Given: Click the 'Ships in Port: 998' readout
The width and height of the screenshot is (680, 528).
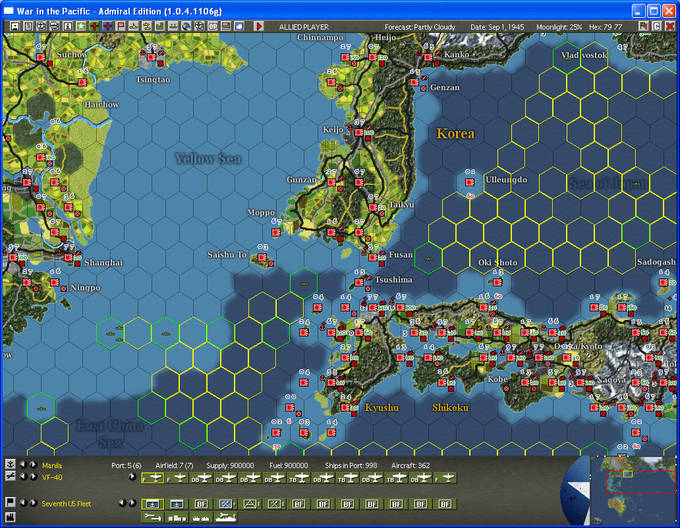Looking at the screenshot, I should point(351,465).
